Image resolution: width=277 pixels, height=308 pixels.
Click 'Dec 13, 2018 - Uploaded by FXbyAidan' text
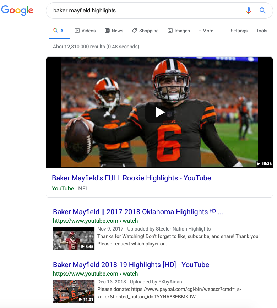[x=140, y=282]
